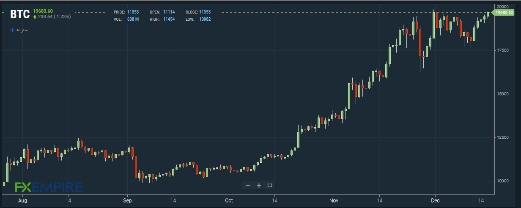Click the OPEN: 11114 readout
Image resolution: width=521 pixels, height=208 pixels.
tap(162, 12)
